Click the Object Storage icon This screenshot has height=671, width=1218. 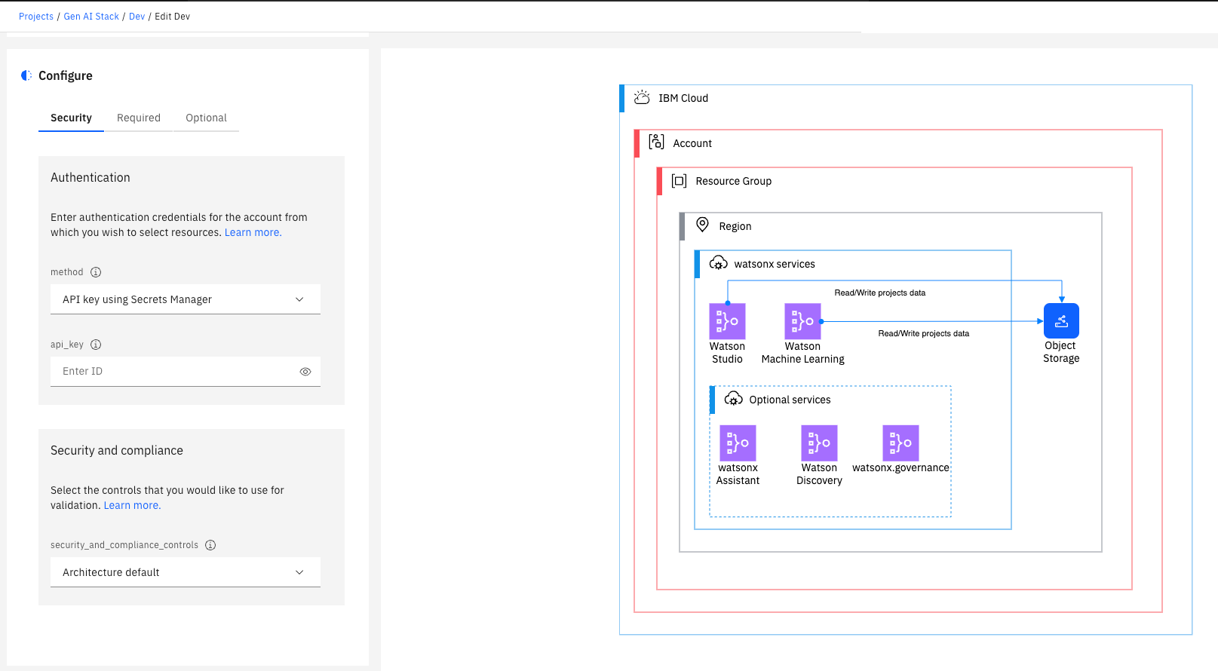1061,320
